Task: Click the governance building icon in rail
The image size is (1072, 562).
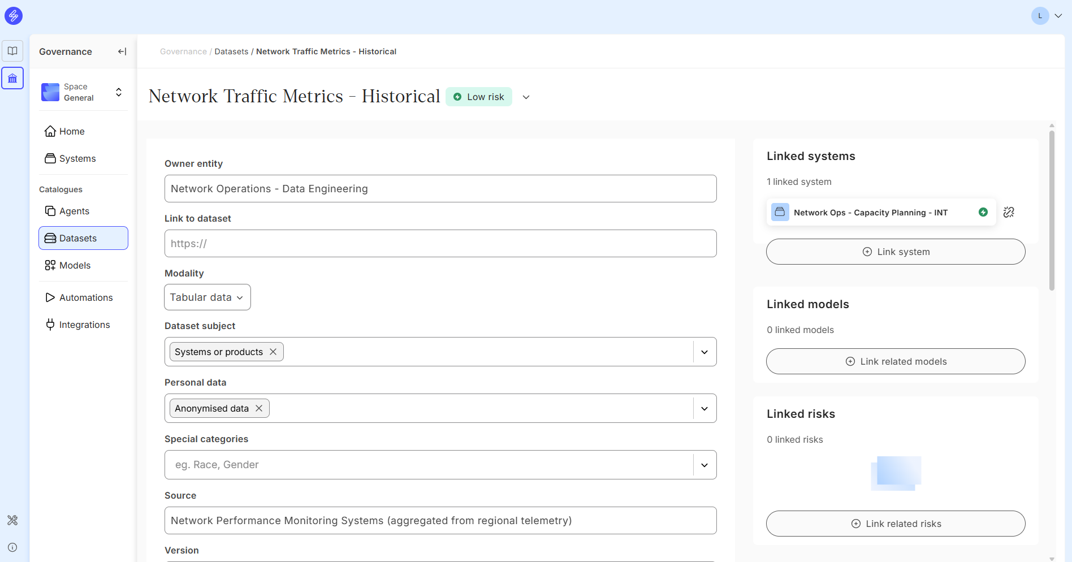Action: point(12,78)
